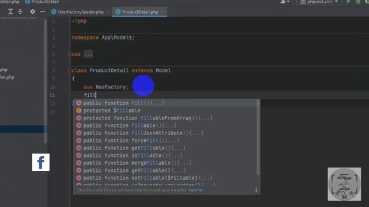Open the user account dropdown in top toolbar
The image size is (369, 207).
point(285,2)
